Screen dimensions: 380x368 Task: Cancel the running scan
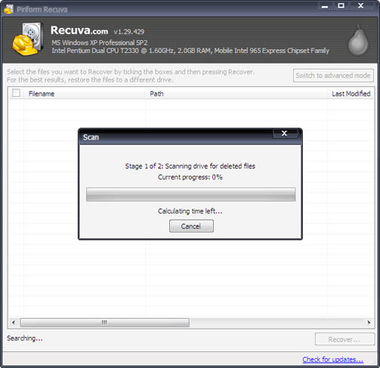pyautogui.click(x=191, y=226)
